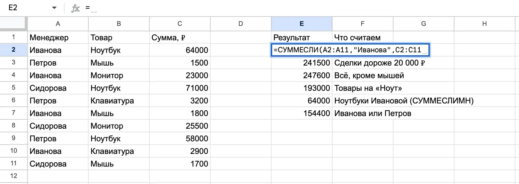Click cell with value 1500
The height and width of the screenshot is (184, 519).
180,63
